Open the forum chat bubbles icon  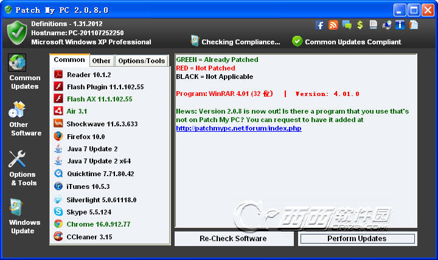click(x=347, y=25)
